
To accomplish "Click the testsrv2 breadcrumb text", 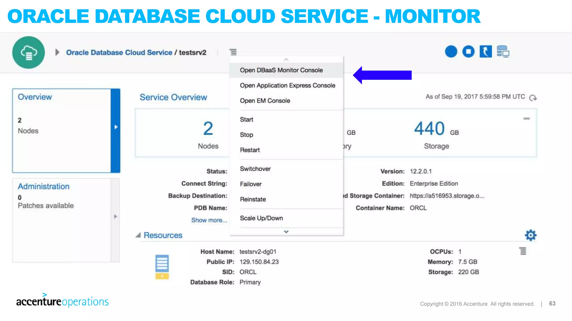I will (192, 52).
